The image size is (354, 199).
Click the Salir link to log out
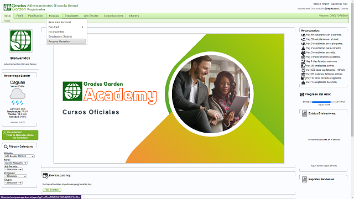(x=345, y=4)
